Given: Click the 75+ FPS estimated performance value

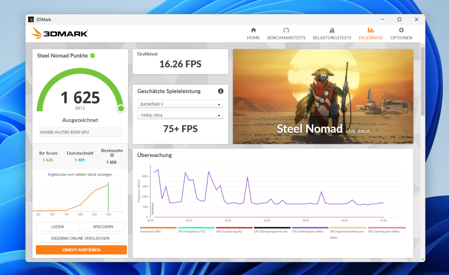Looking at the screenshot, I should (180, 129).
